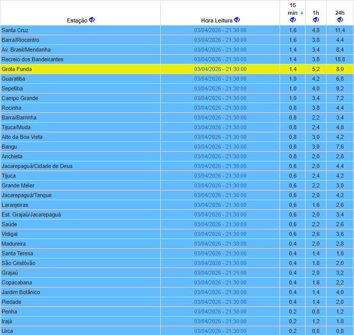354x335 pixels.
Task: Click the Copacabana station name
Action: click(17, 283)
